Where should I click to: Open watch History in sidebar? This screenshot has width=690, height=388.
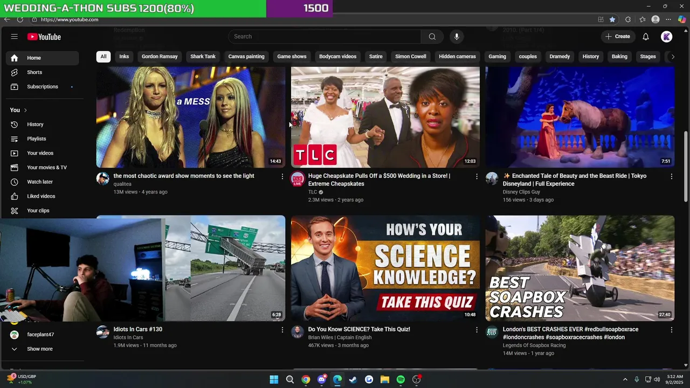coord(43,124)
